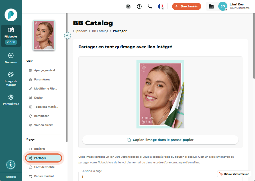Click Copier l'image dans le presse-papier
This screenshot has width=255, height=181.
coord(160,140)
